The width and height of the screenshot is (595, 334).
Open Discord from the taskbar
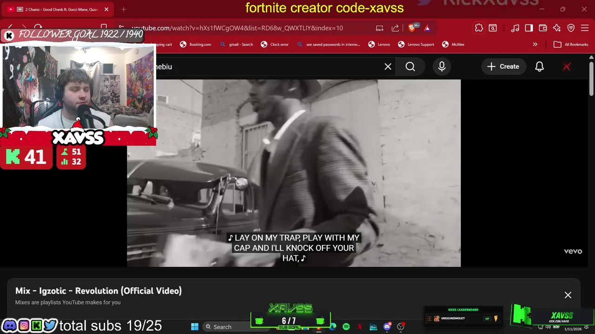pos(387,327)
